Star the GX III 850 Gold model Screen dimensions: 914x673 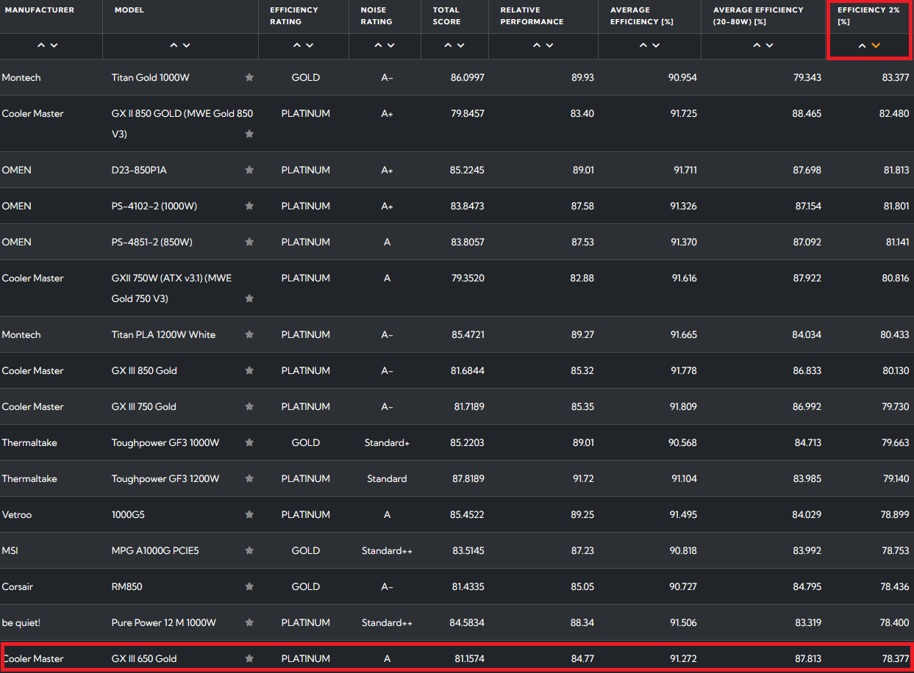tap(249, 370)
